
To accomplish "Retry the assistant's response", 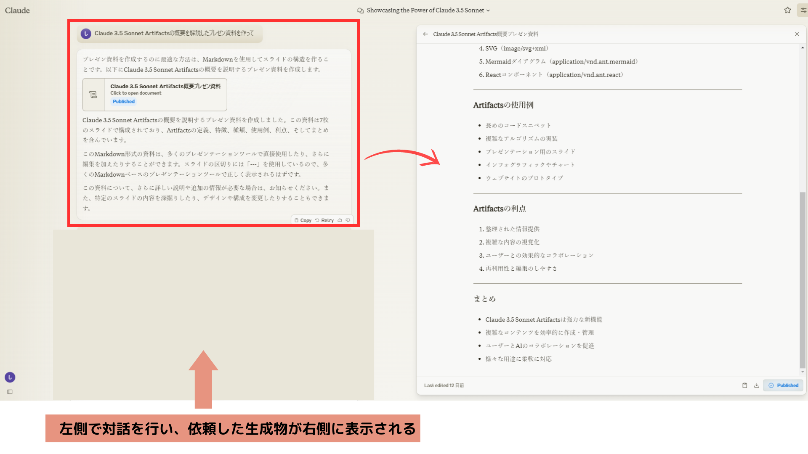I will click(x=324, y=220).
